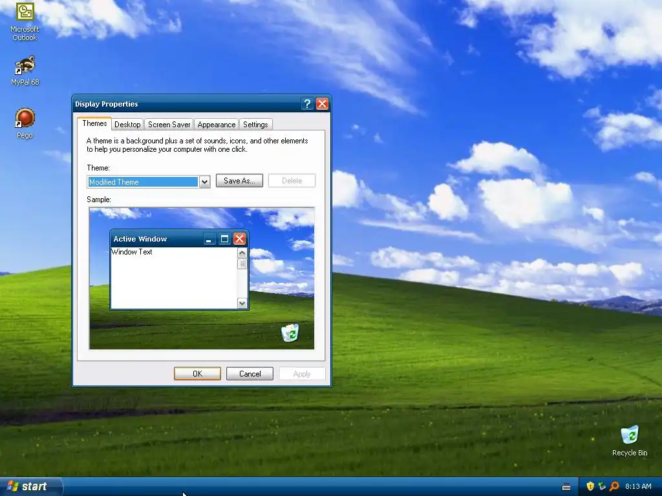This screenshot has width=662, height=496.
Task: Click the sample window's minimize icon
Action: pyautogui.click(x=209, y=239)
